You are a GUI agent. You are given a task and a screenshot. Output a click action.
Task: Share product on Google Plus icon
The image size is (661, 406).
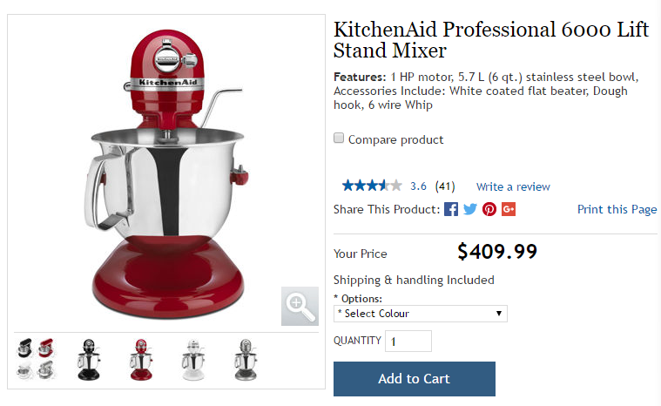pos(509,209)
